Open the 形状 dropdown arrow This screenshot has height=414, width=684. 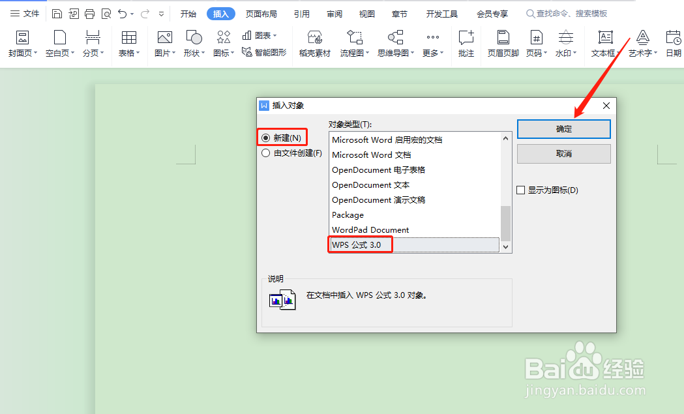click(x=203, y=53)
